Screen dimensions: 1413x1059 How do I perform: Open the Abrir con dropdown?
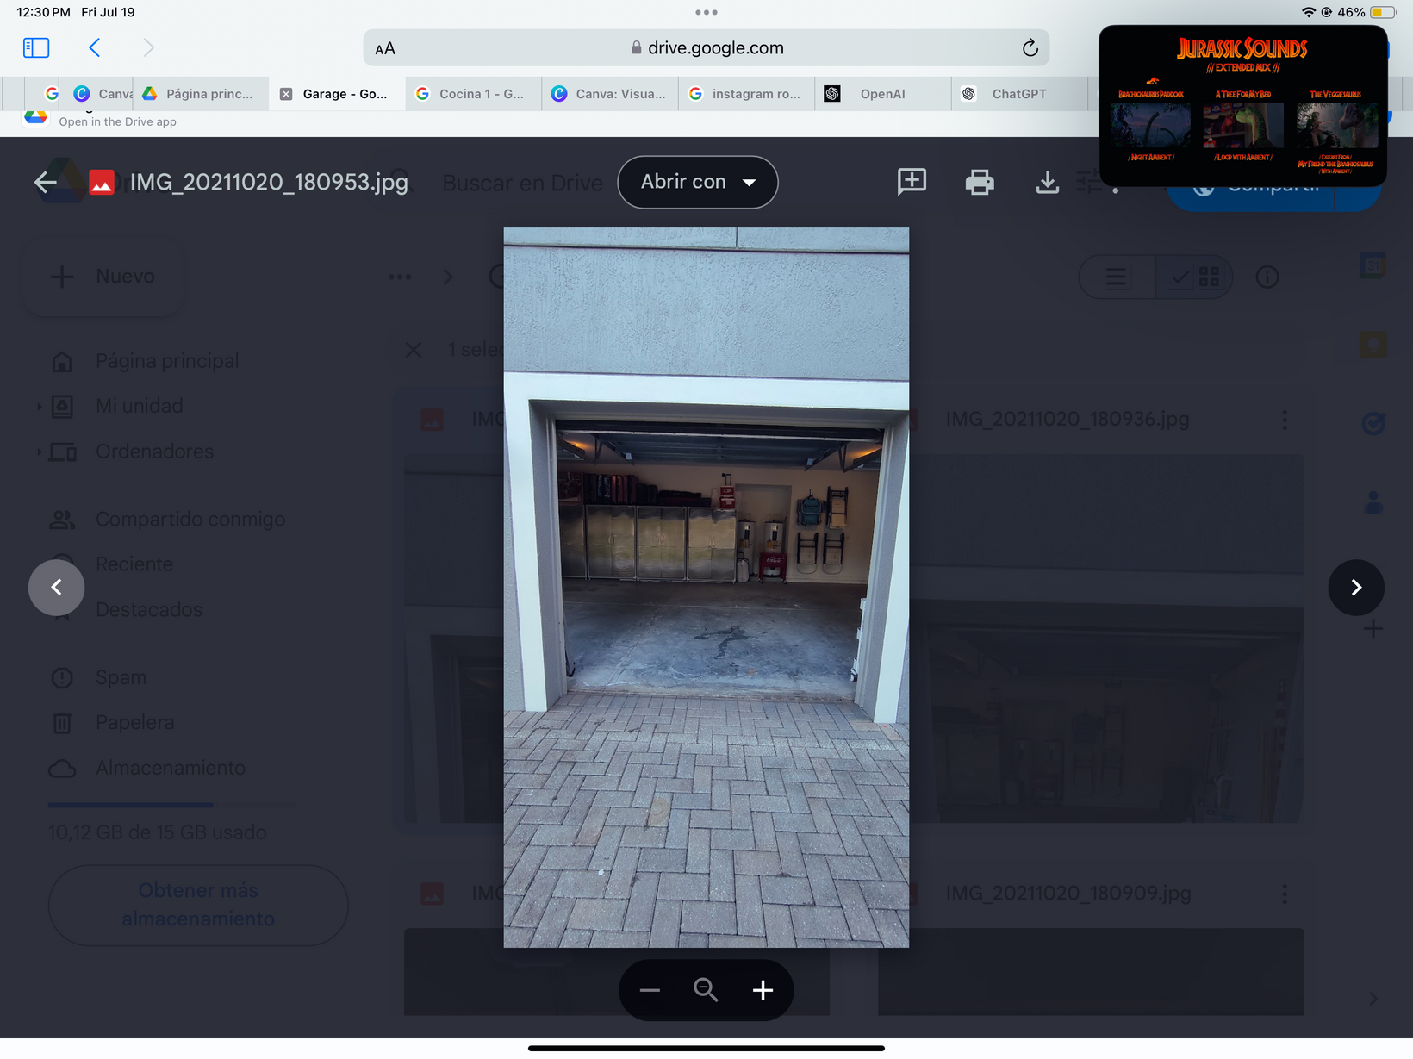698,182
